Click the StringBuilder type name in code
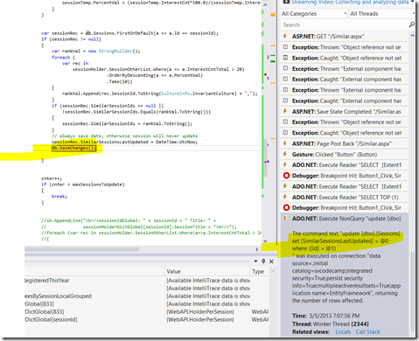Viewport: 419px width, 341px height. [x=115, y=51]
